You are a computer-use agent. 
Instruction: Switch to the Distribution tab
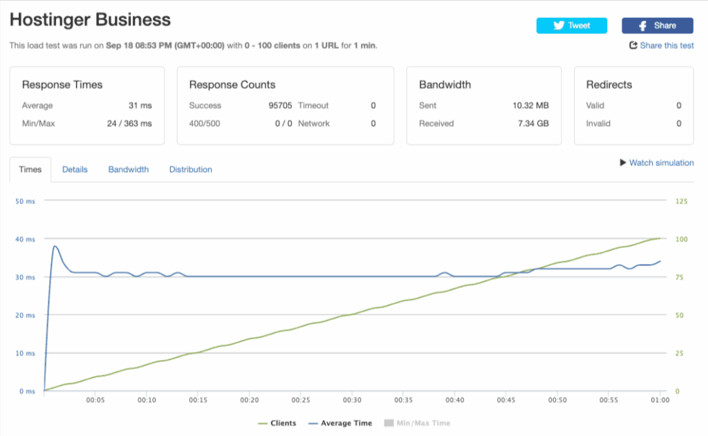point(190,169)
